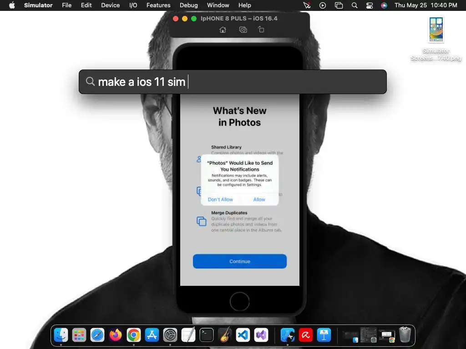This screenshot has height=349, width=466.
Task: Click the "IpHONE 8 PULS – iOS 16.4" window title
Action: [239, 18]
